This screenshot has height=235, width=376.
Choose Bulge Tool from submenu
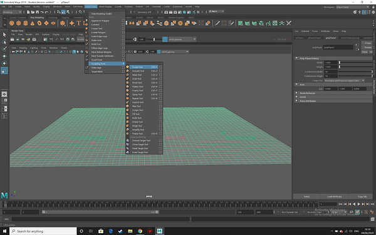[137, 126]
